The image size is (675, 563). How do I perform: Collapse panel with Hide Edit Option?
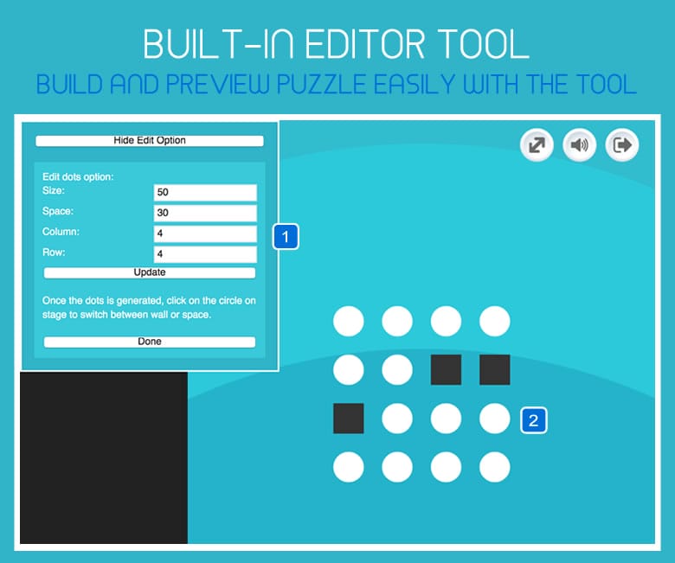[150, 141]
